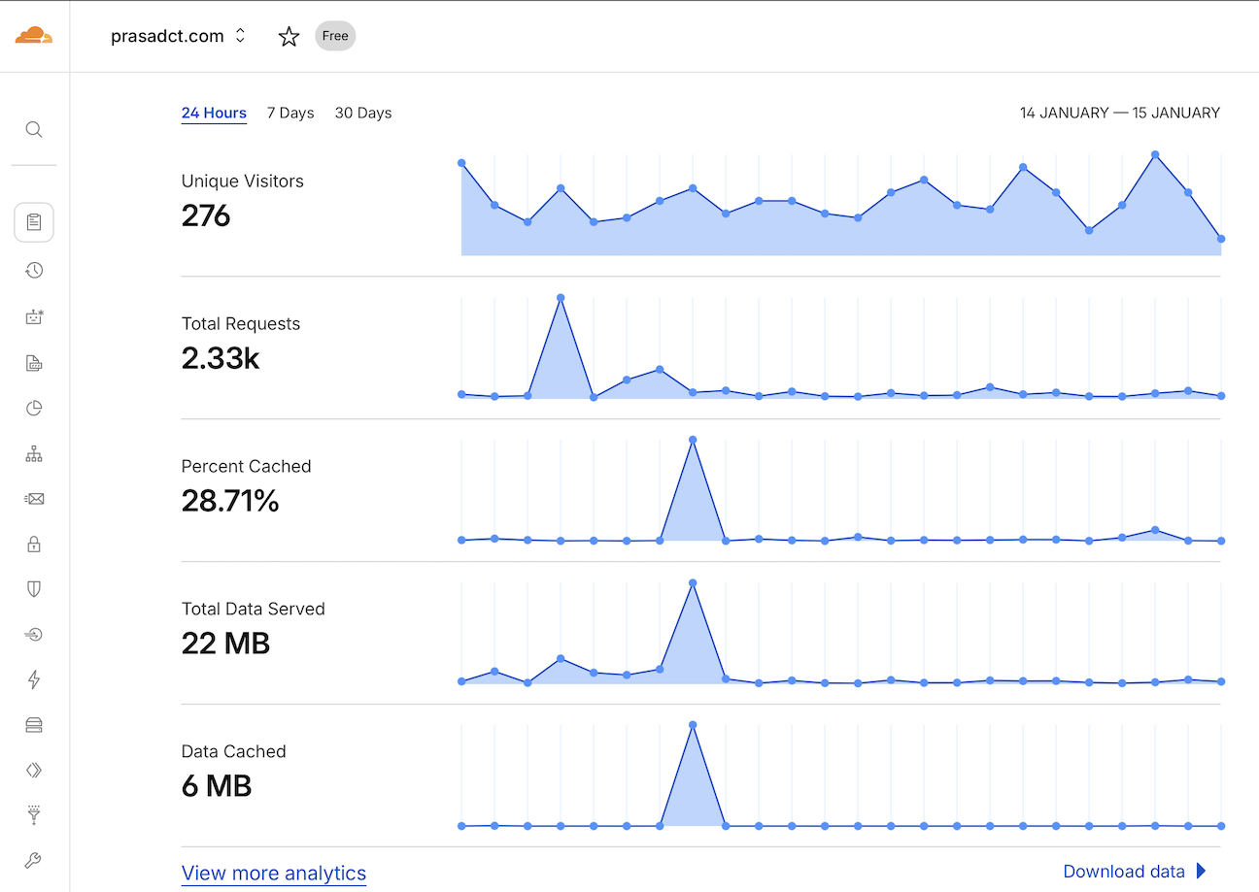Select the 30 Days time range tab
This screenshot has height=892, width=1259.
[362, 113]
